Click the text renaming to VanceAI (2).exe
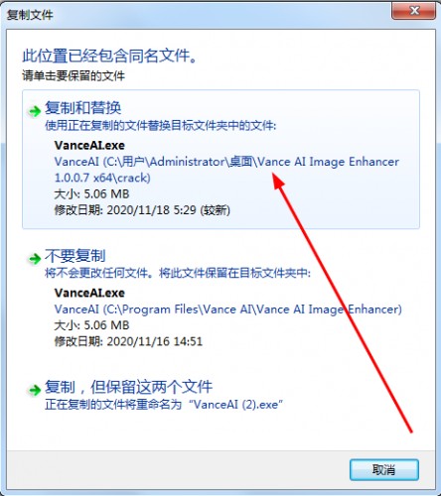 click(x=164, y=405)
